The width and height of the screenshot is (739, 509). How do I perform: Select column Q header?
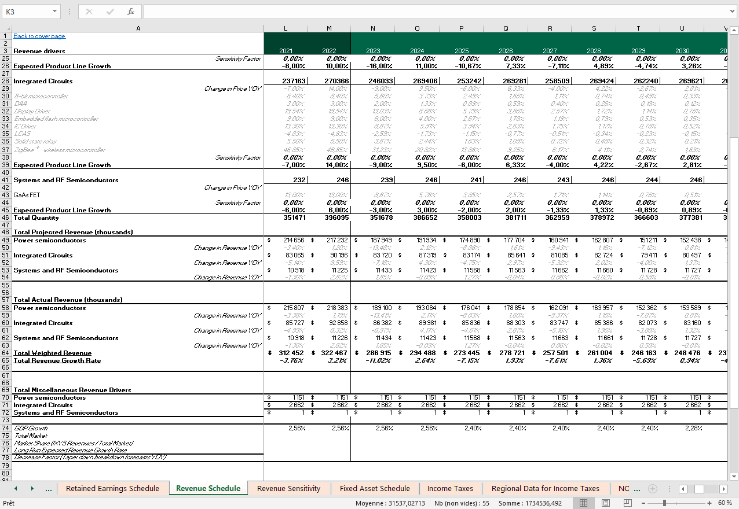[505, 28]
